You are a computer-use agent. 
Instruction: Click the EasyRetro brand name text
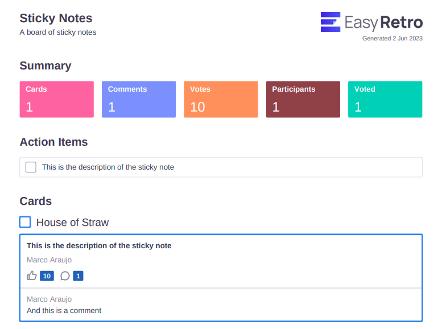(383, 23)
